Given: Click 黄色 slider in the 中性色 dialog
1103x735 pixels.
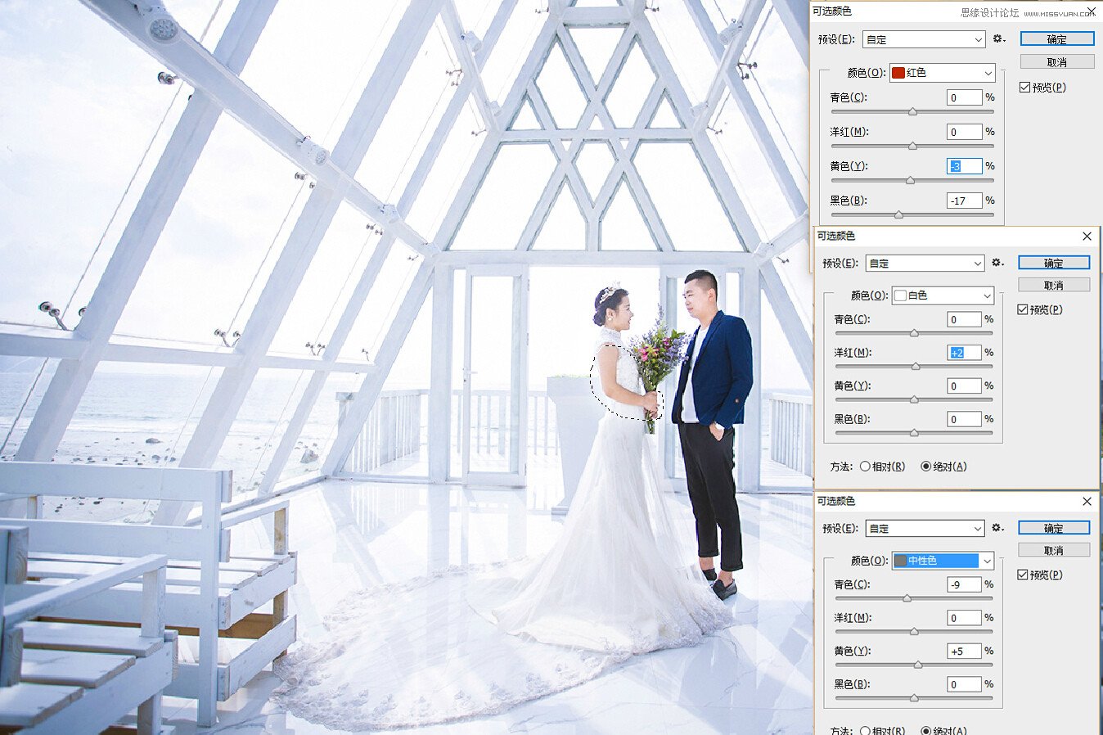Looking at the screenshot, I should 914,665.
